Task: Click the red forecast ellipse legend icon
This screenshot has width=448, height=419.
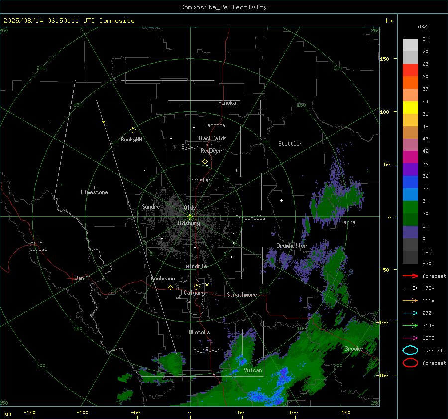Action: 410,363
